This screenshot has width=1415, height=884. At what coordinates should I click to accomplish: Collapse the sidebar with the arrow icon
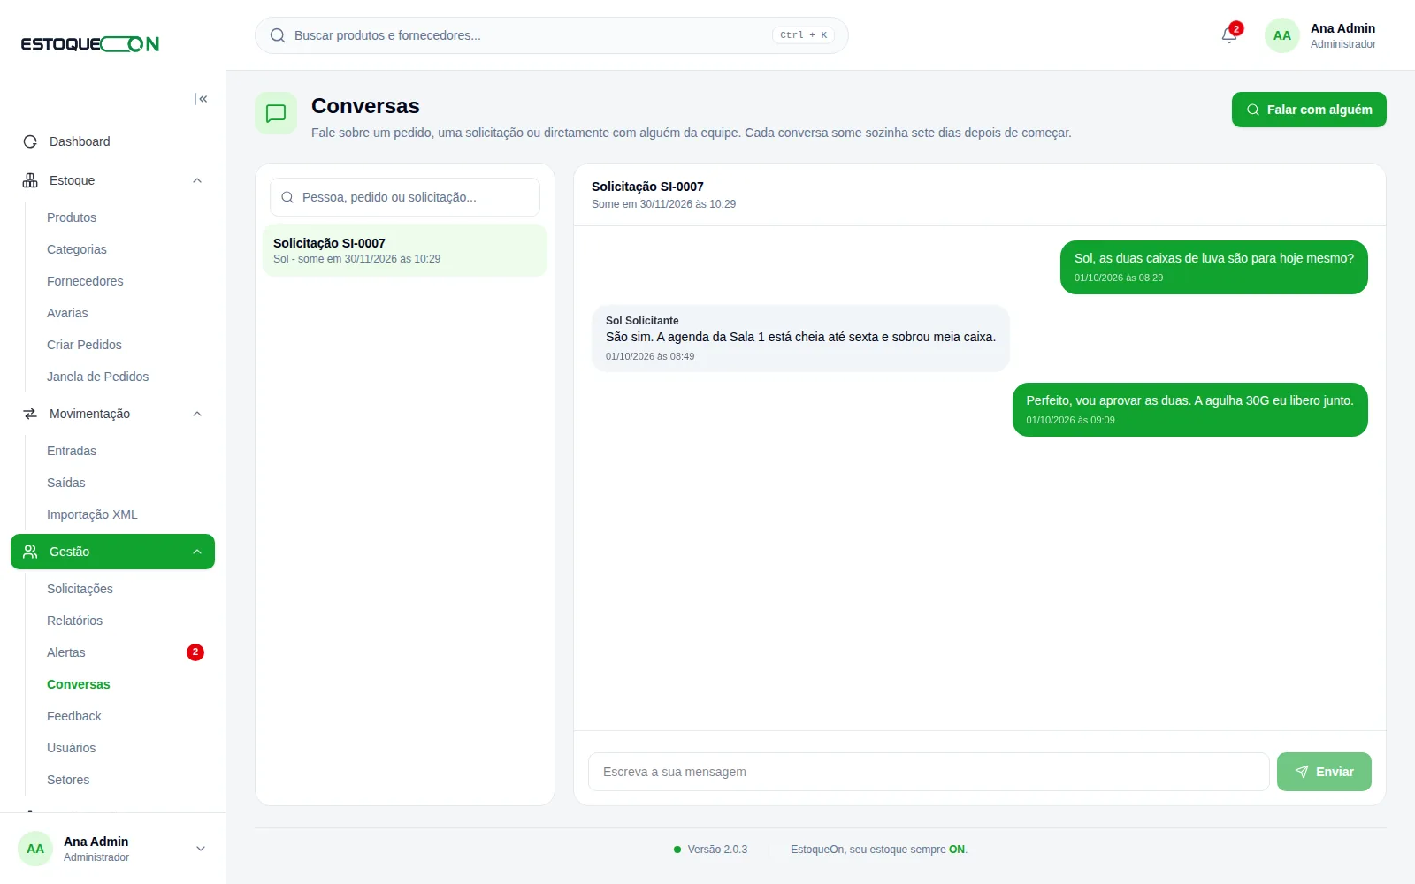[201, 99]
